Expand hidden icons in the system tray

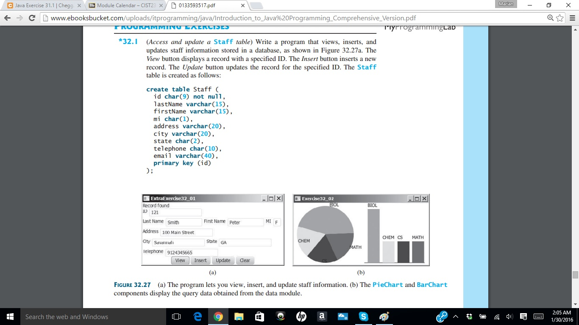[455, 316]
